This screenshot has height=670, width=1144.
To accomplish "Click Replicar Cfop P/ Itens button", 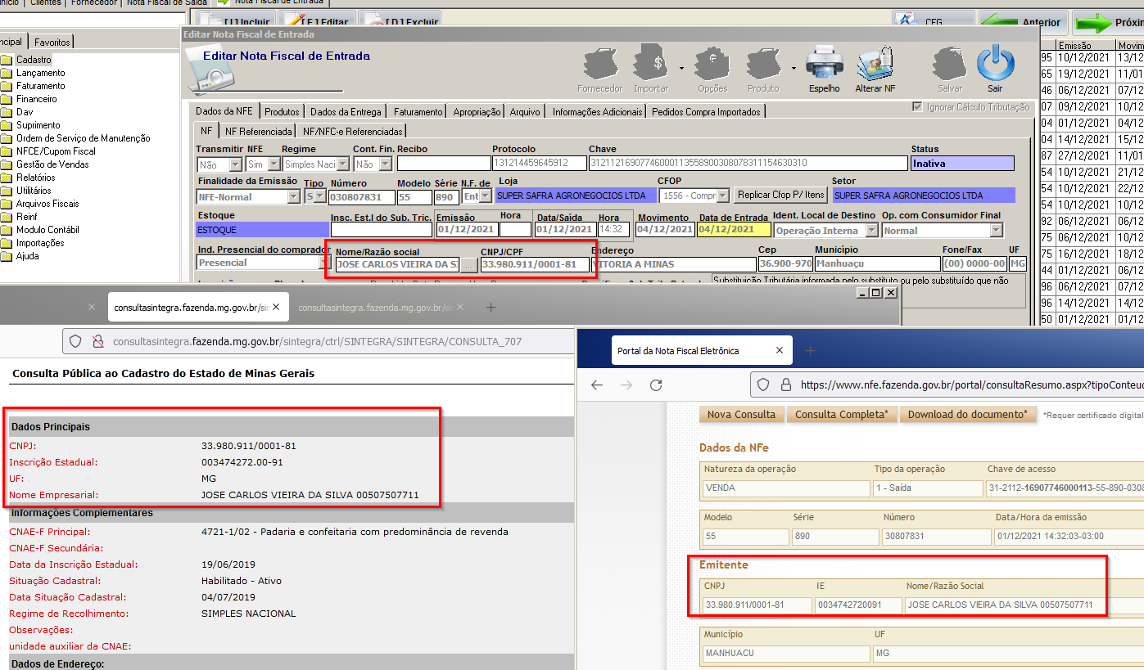I will pyautogui.click(x=781, y=195).
